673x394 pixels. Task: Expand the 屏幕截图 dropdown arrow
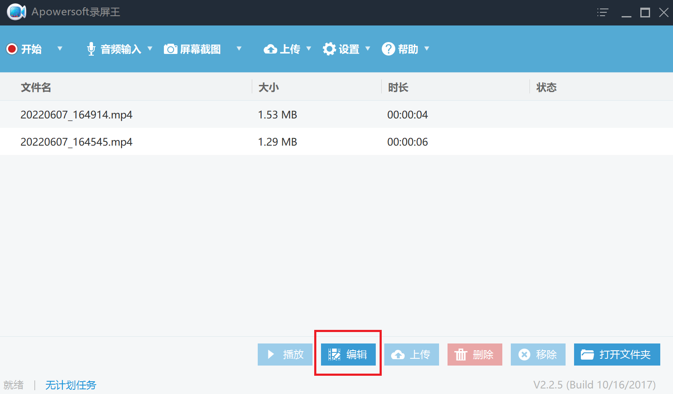coord(239,49)
